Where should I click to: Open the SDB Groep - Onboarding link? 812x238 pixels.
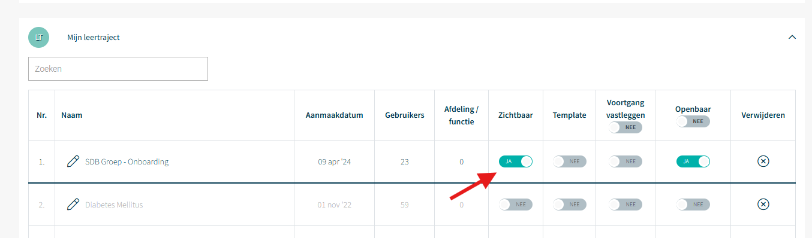point(127,161)
